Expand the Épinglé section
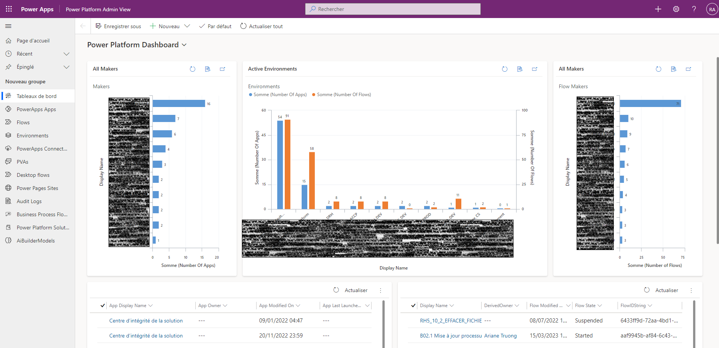 66,67
